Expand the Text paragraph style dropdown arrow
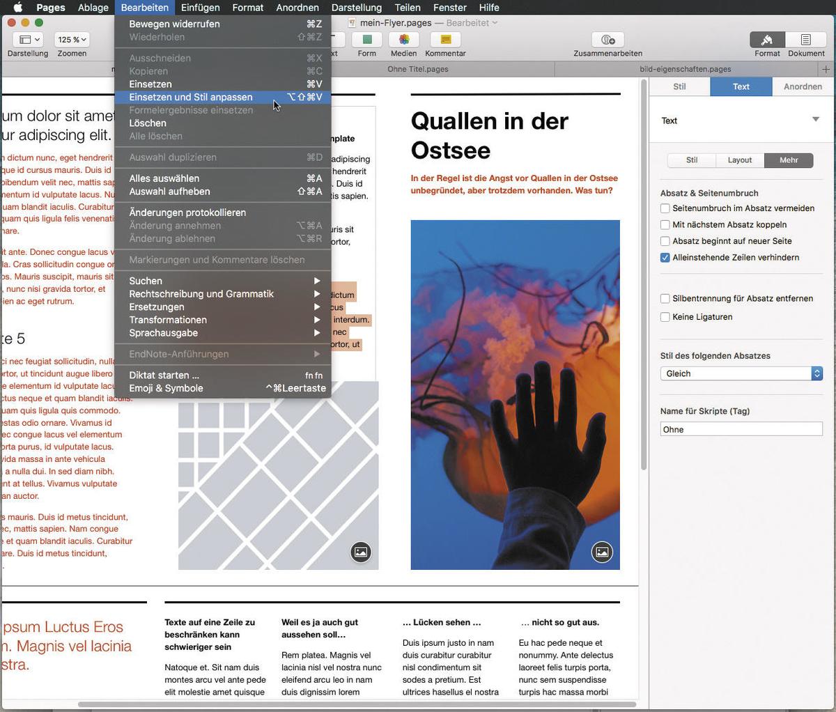The image size is (836, 712). coord(816,120)
